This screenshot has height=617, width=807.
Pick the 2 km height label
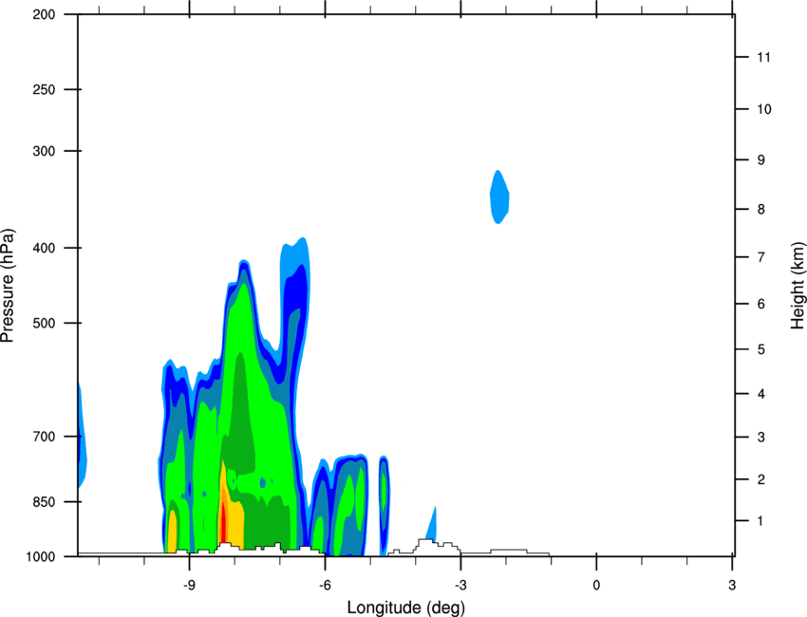761,479
